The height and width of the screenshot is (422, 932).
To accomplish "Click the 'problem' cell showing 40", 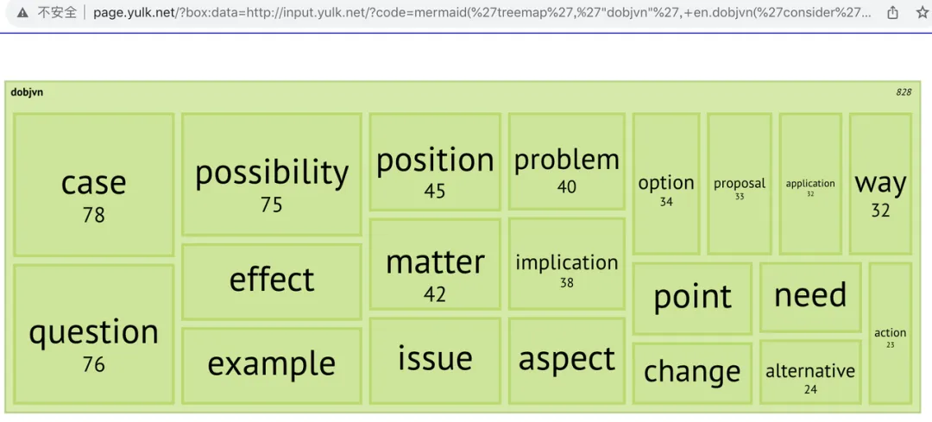I will tap(566, 161).
